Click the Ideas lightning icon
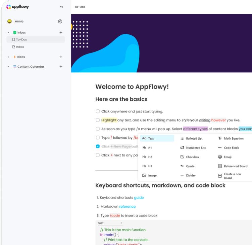The height and width of the screenshot is (245, 252). (15, 57)
